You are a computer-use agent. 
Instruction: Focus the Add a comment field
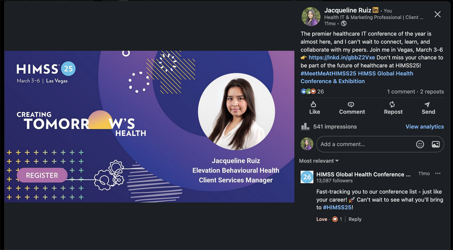coord(380,144)
